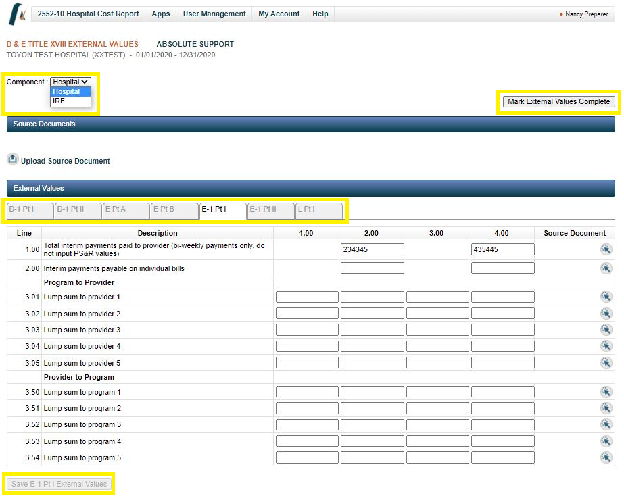The width and height of the screenshot is (624, 496).
Task: Click Lump sum to program 1 column 2.00 field
Action: [372, 392]
